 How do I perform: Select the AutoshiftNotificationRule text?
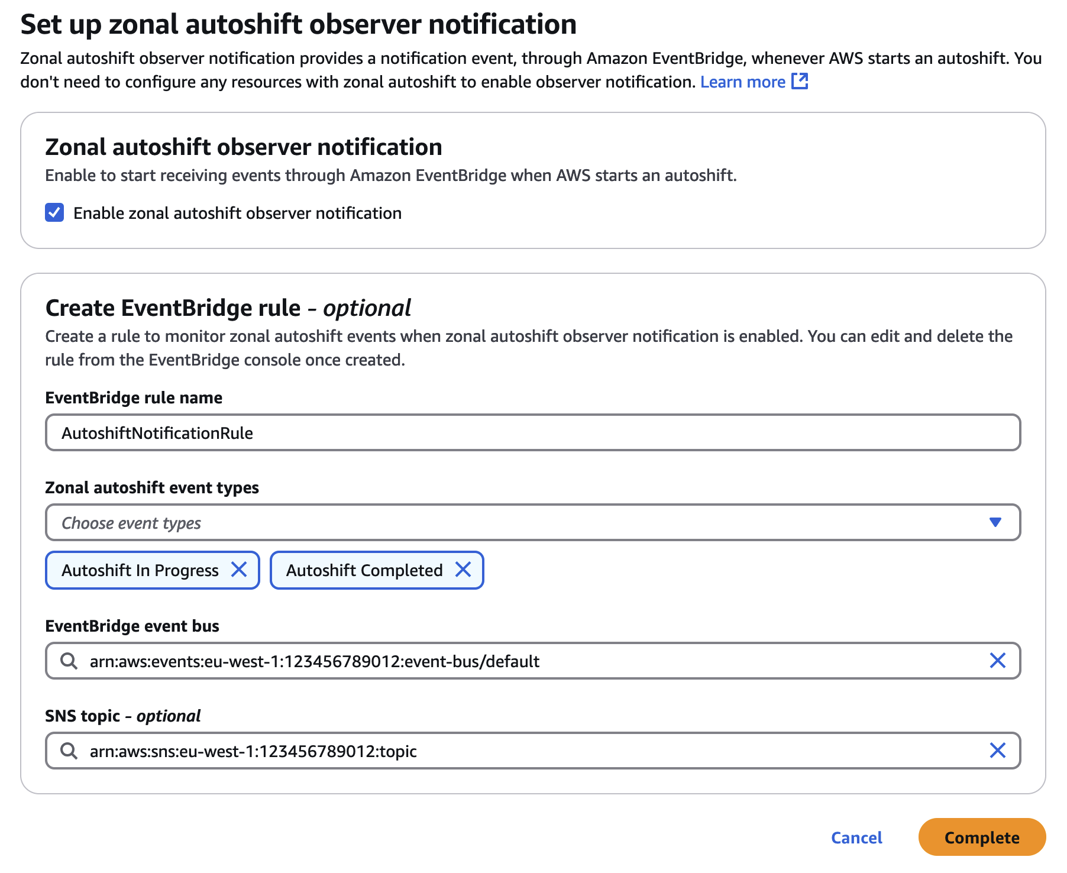157,432
